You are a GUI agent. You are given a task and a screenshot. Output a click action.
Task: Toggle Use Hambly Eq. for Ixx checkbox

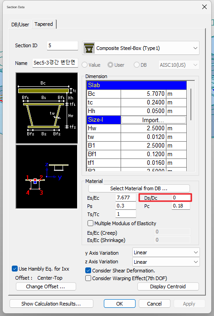[x=15, y=269]
